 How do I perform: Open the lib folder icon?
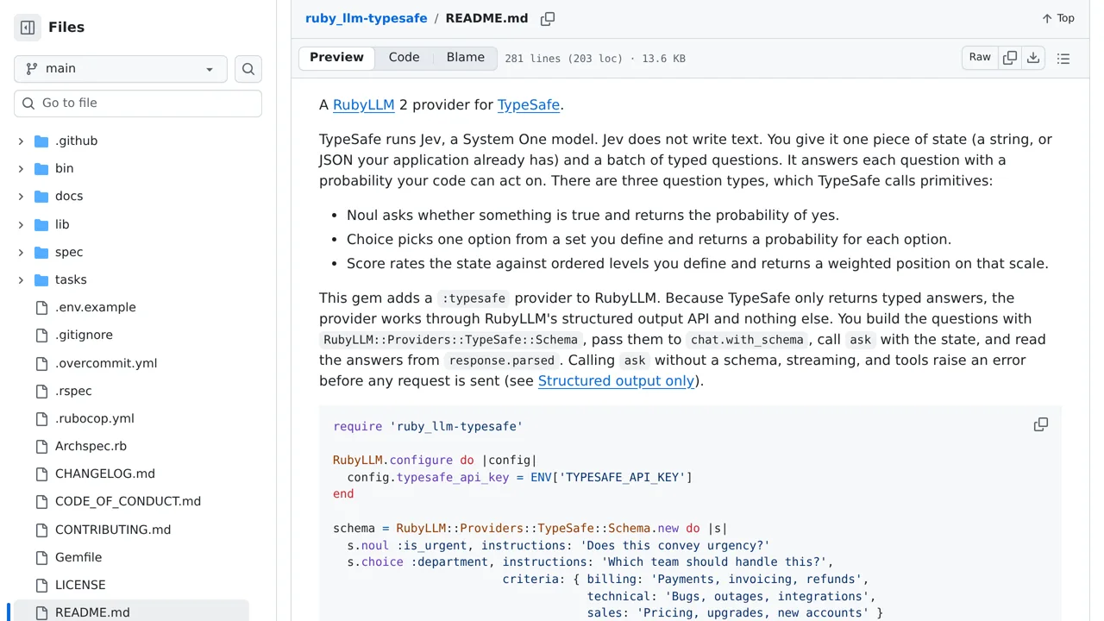point(41,224)
